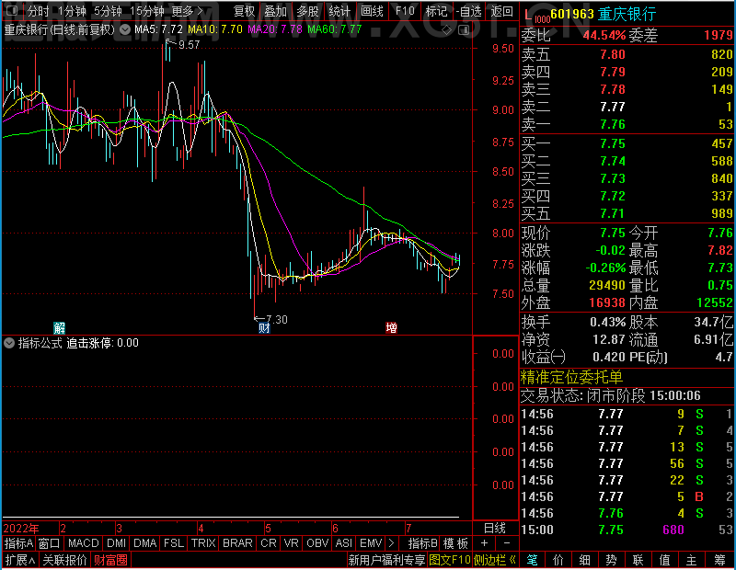
Task: Open the 日线 period selector
Action: click(495, 528)
